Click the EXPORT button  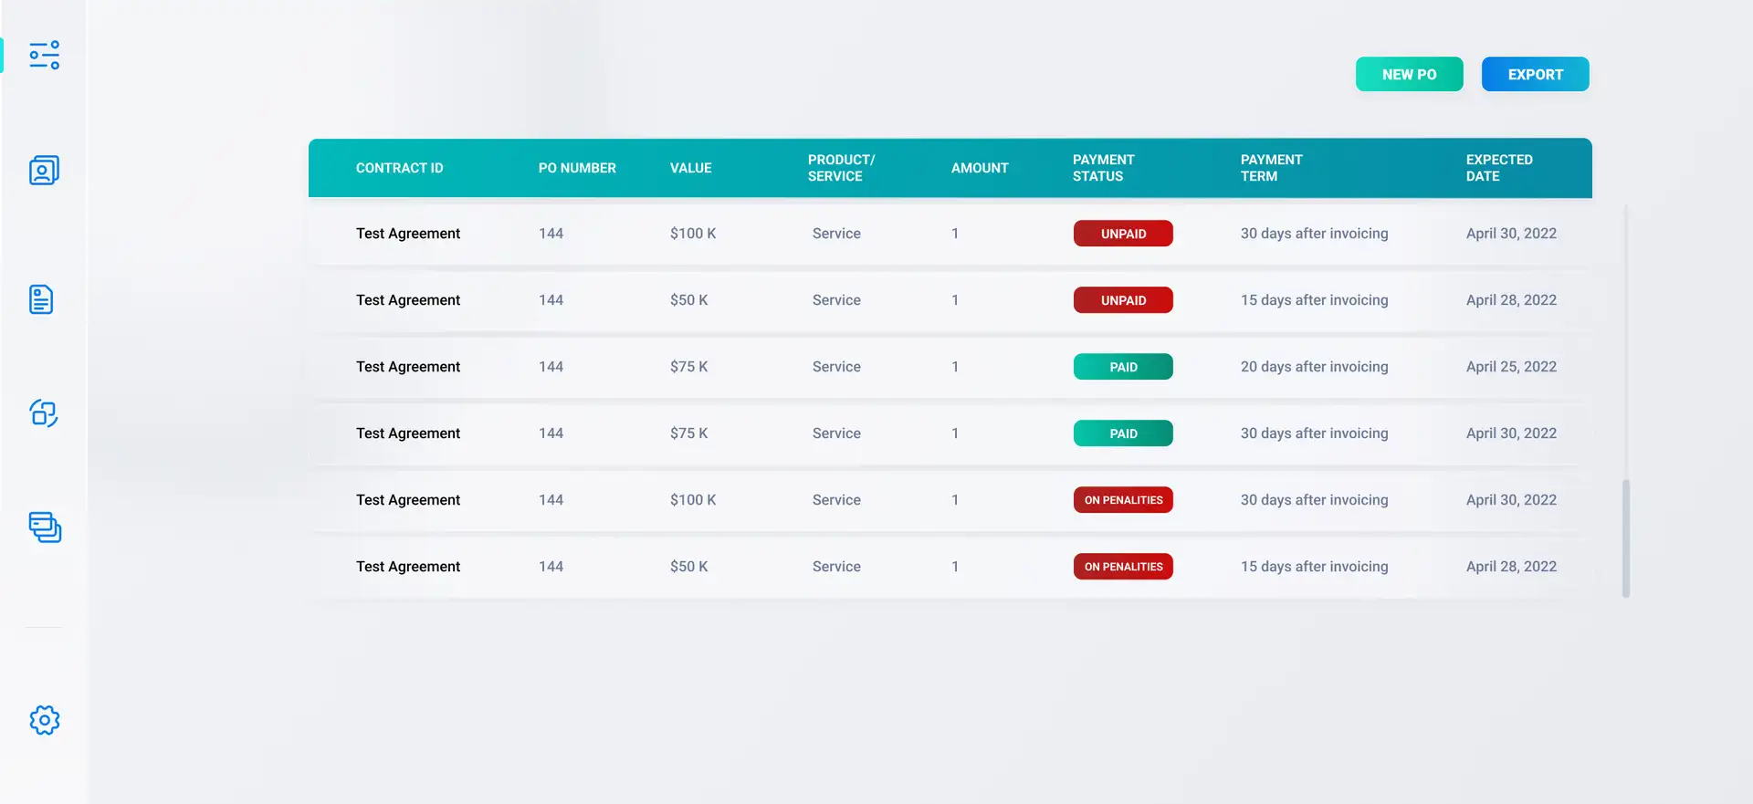coord(1535,75)
